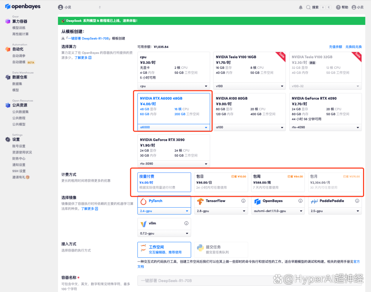
Task: Click the info icon on vllm card
Action: [186, 223]
